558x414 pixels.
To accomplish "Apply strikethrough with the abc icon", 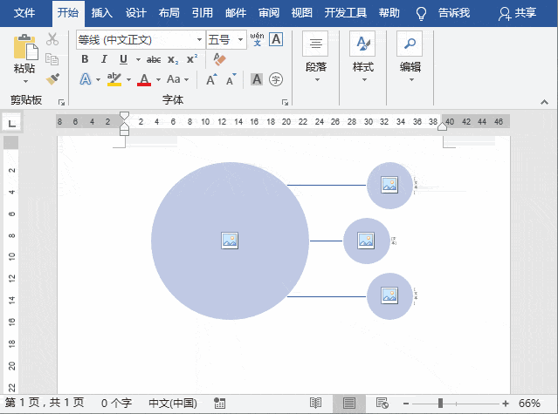I will 154,59.
